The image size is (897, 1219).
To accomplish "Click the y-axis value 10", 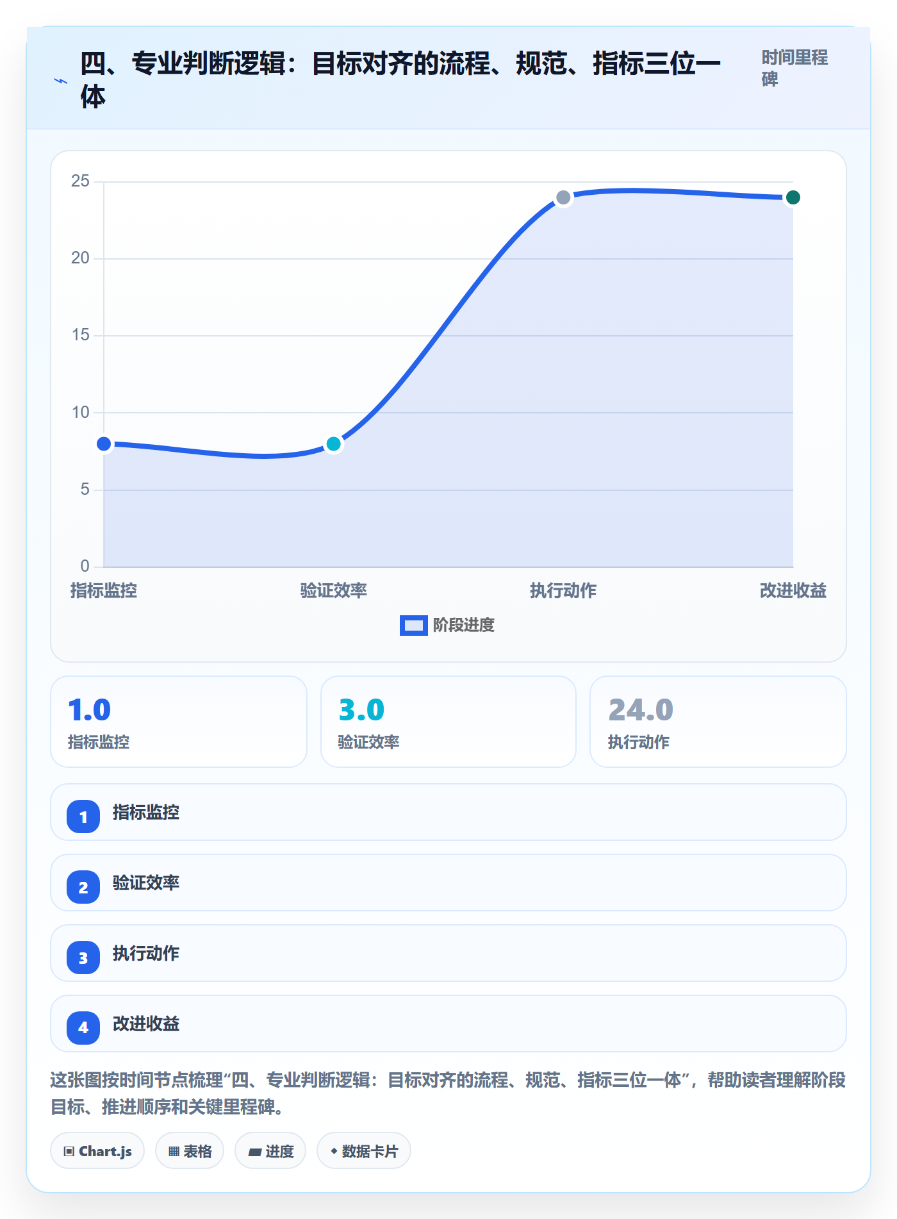I will point(80,412).
